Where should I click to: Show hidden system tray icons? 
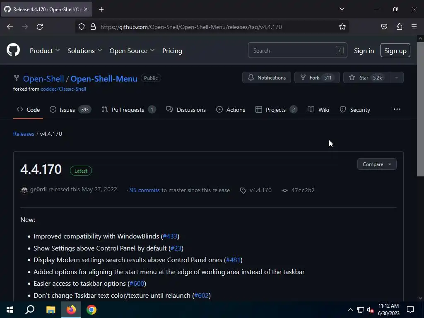click(x=350, y=310)
